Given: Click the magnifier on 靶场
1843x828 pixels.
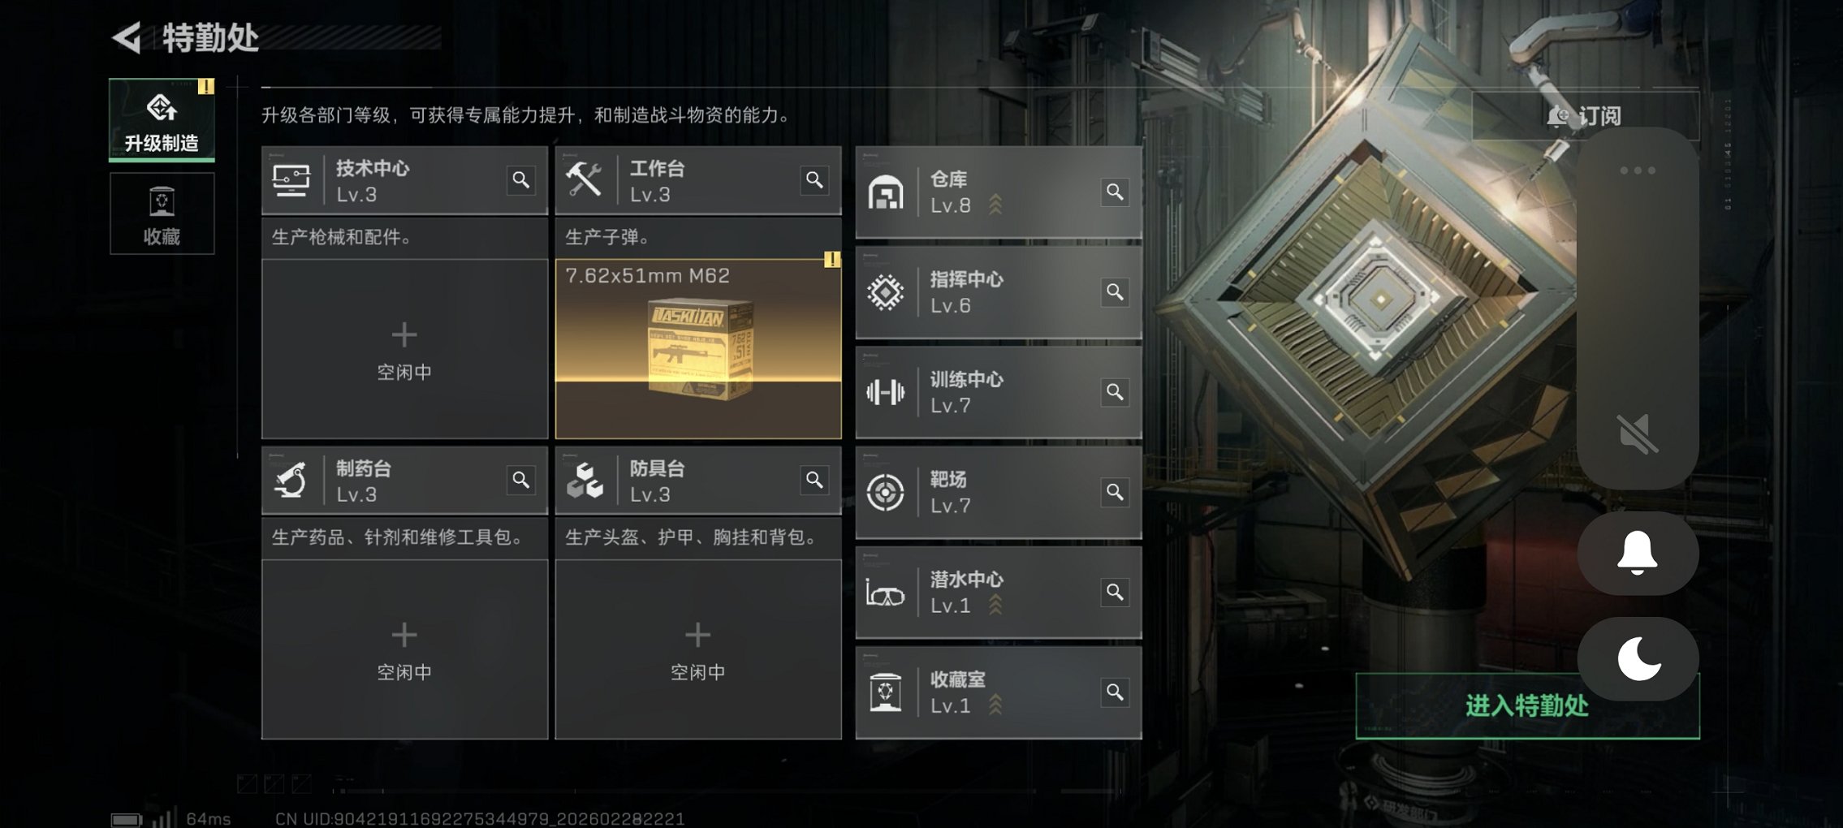Looking at the screenshot, I should pos(1115,492).
